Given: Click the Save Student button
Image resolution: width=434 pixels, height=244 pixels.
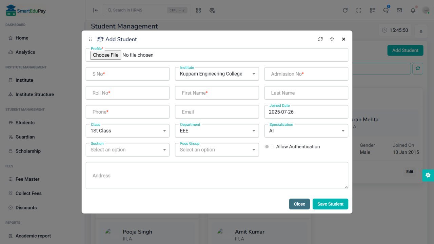Looking at the screenshot, I should (330, 204).
